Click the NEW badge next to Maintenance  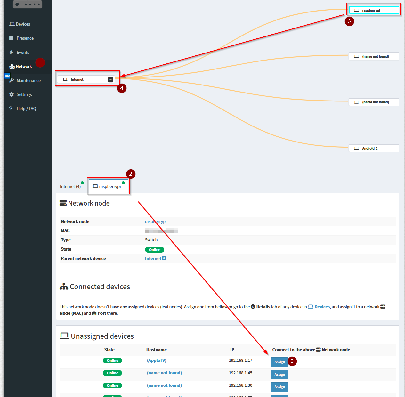[7, 76]
